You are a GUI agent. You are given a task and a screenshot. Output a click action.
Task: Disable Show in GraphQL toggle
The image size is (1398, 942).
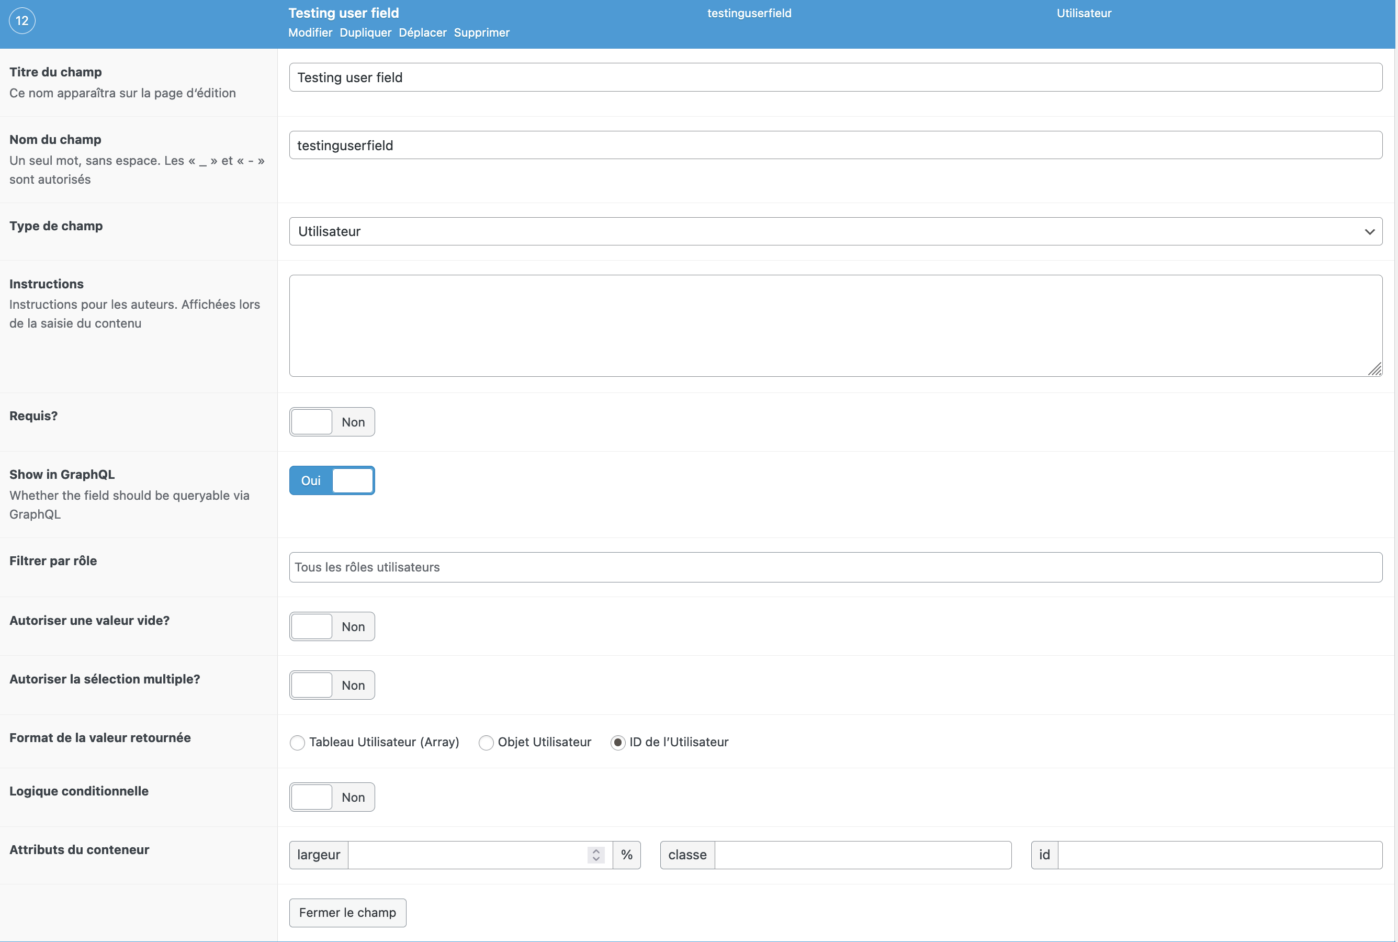pos(332,480)
